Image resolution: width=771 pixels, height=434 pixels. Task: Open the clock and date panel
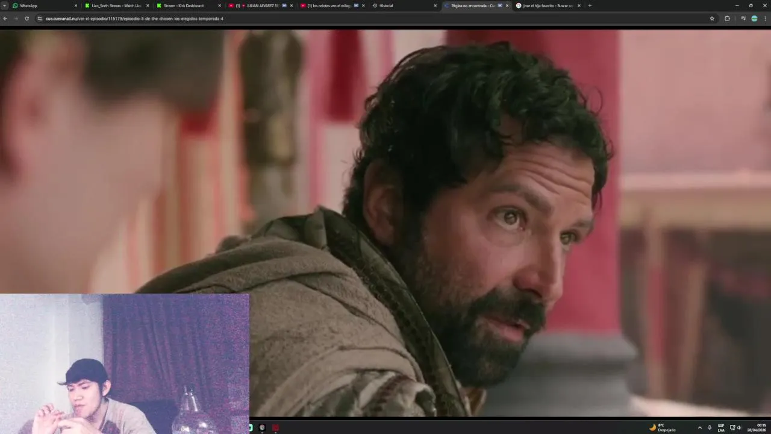(757, 427)
